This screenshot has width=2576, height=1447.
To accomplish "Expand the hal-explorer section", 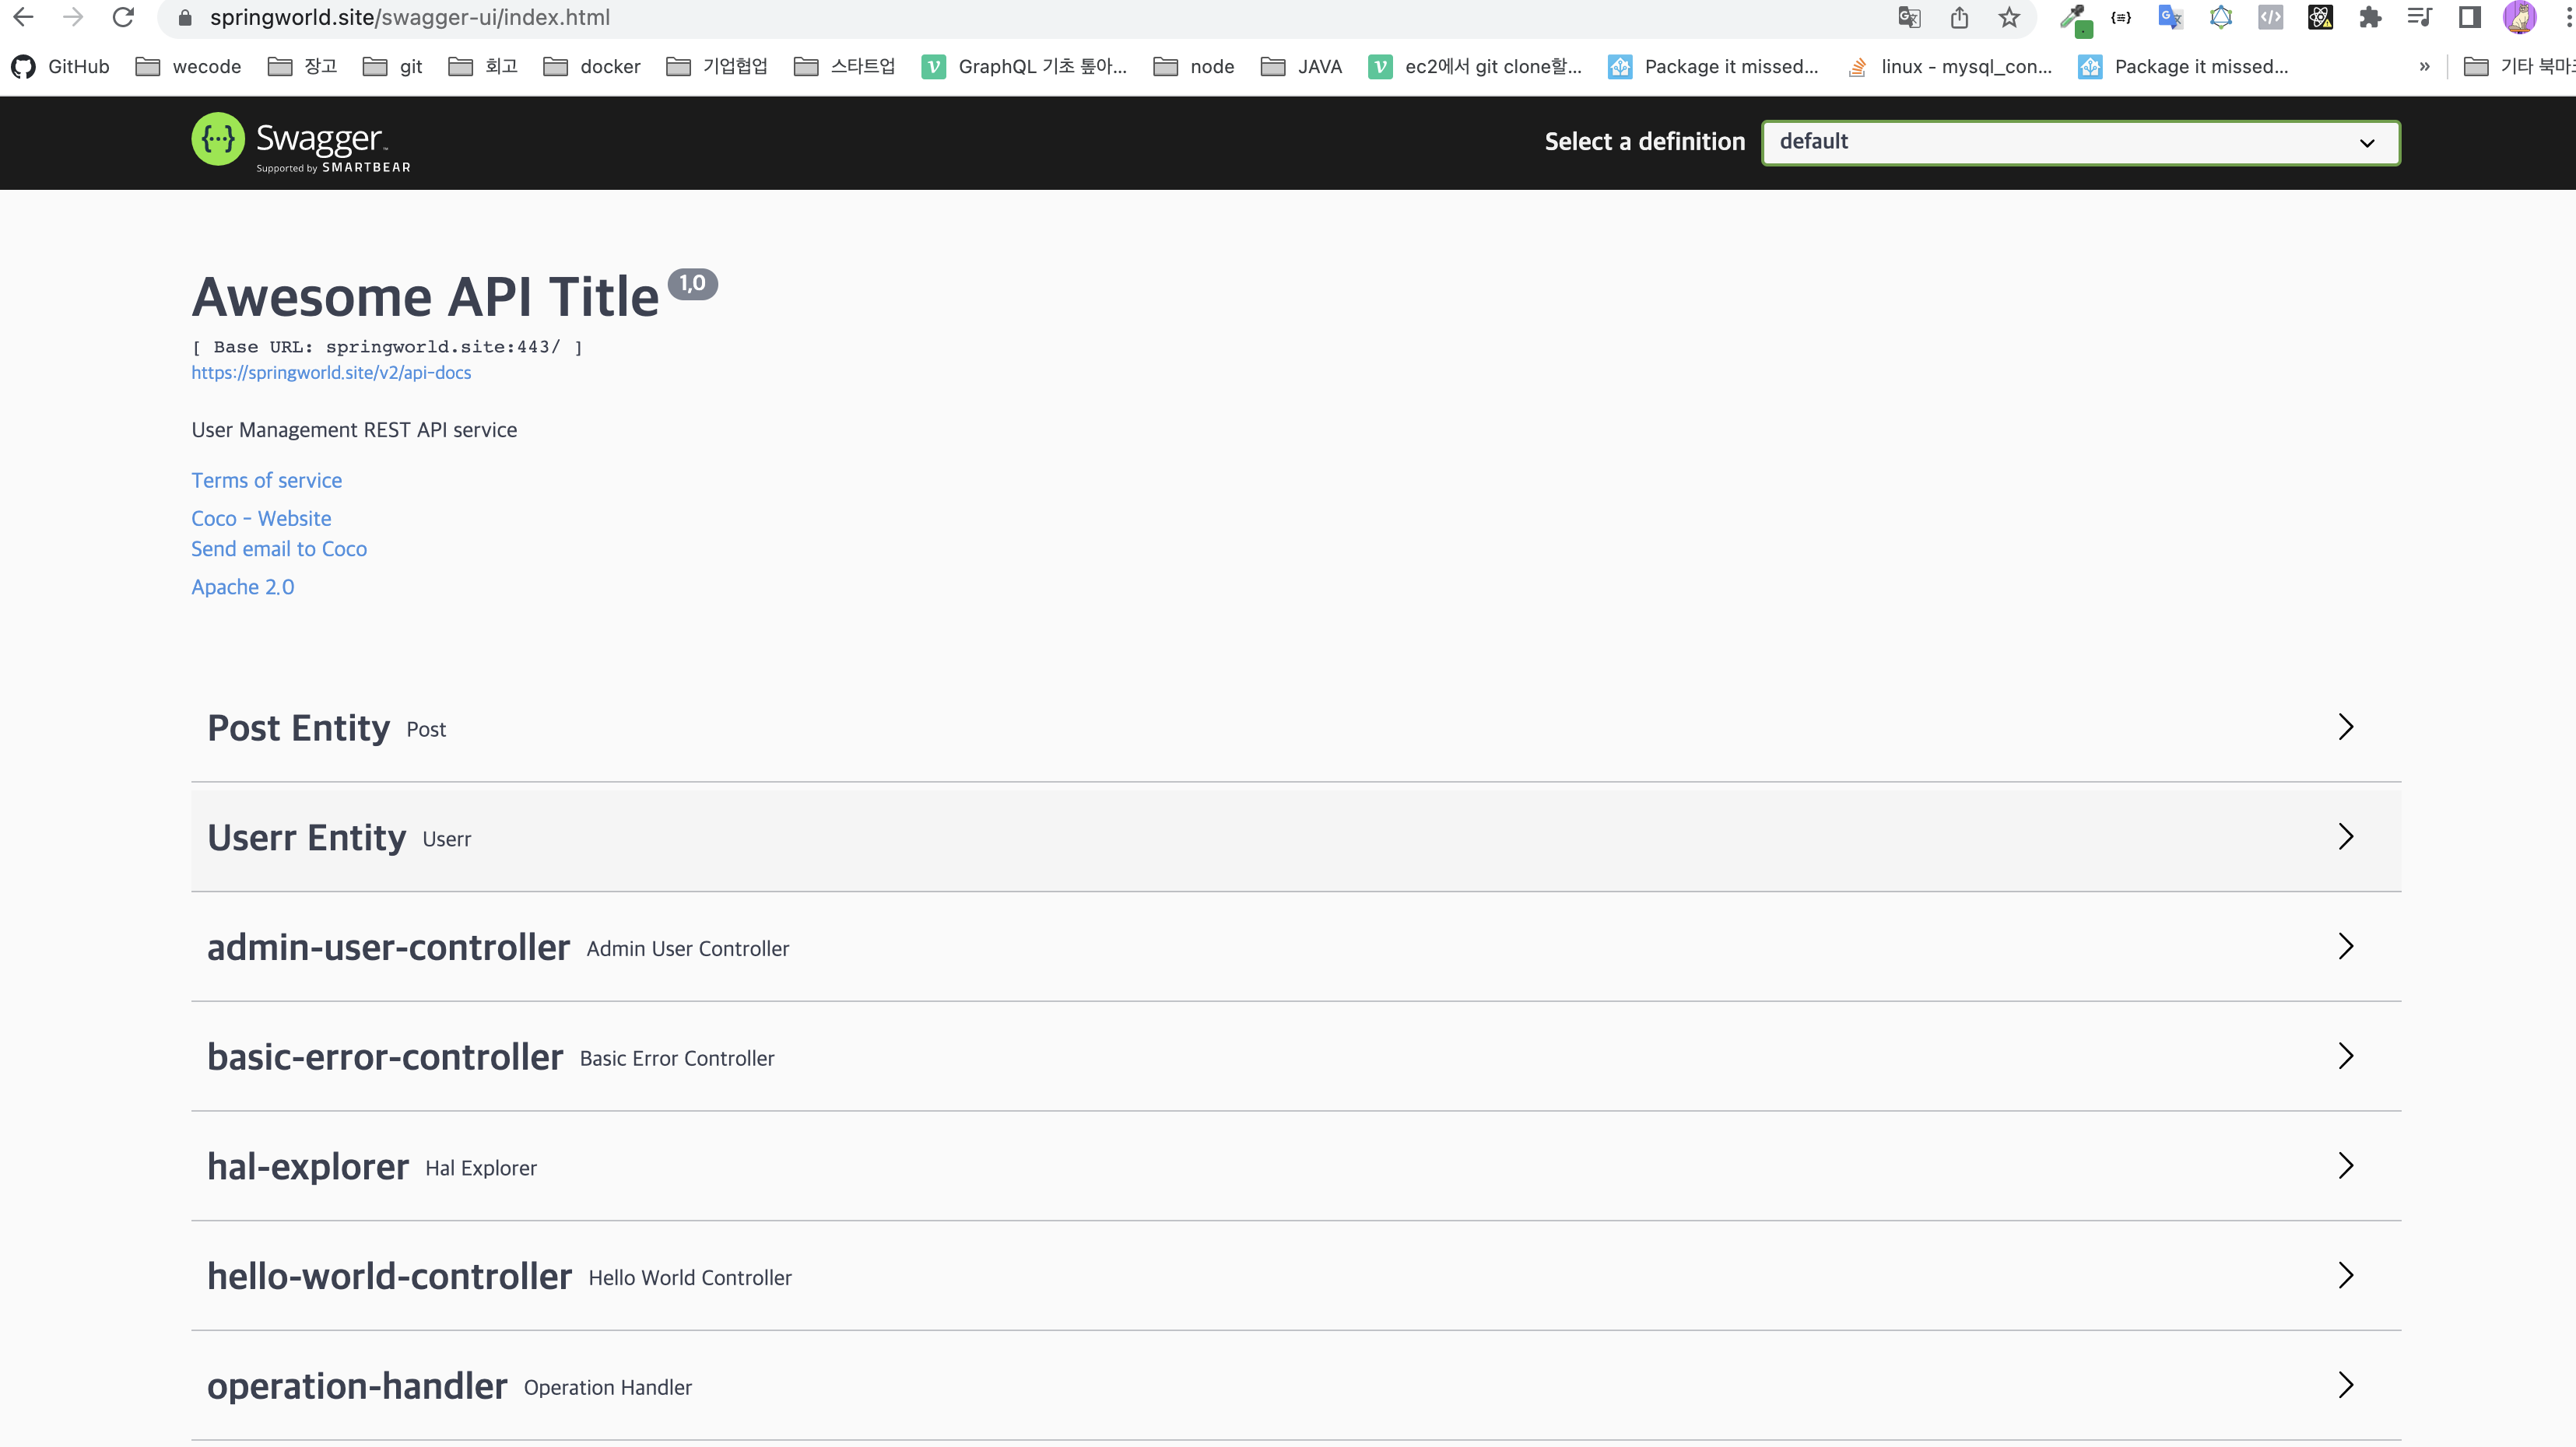I will click(x=2344, y=1165).
